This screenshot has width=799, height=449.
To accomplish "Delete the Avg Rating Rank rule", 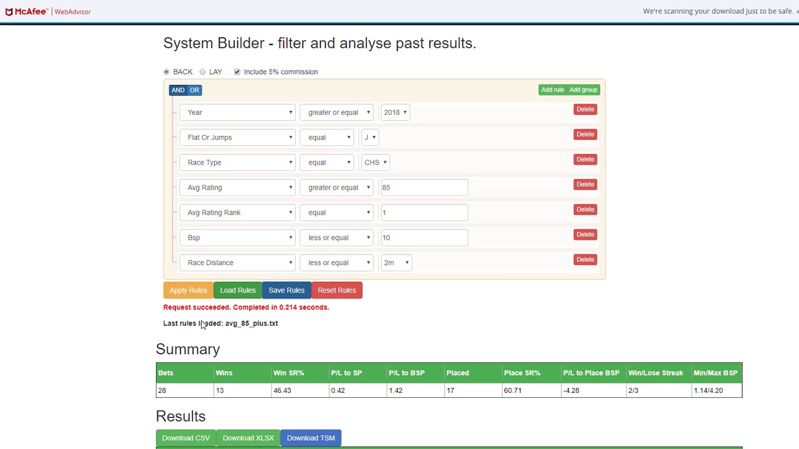I will (x=586, y=210).
